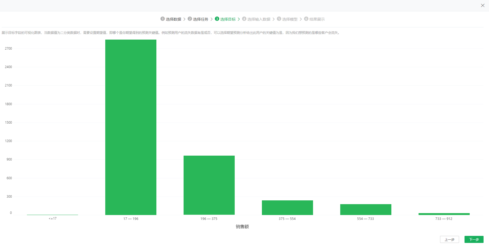The image size is (489, 247).
Task: Click the description text starting 展示目标字段
Action: pyautogui.click(x=171, y=33)
